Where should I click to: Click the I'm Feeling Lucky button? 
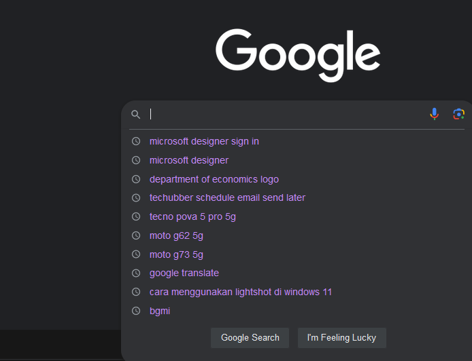point(342,338)
